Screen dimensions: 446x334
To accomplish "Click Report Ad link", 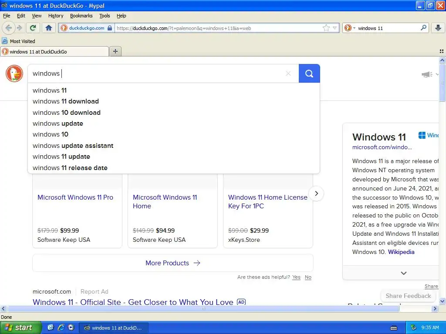I will point(95,292).
